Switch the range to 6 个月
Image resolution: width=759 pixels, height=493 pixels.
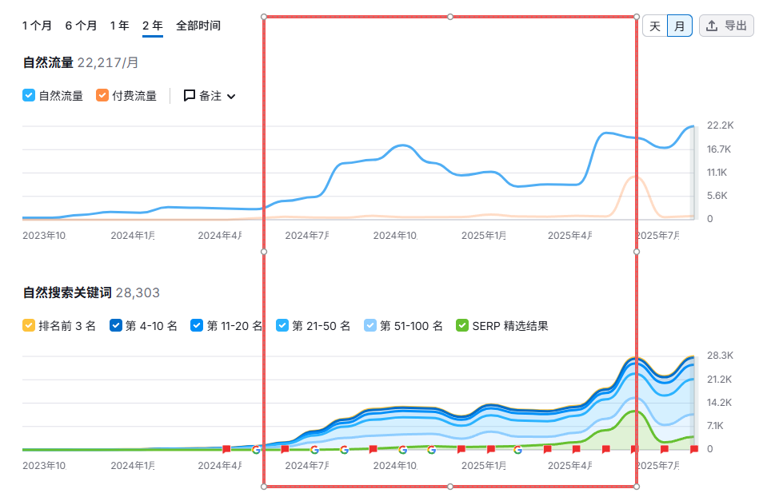click(81, 26)
